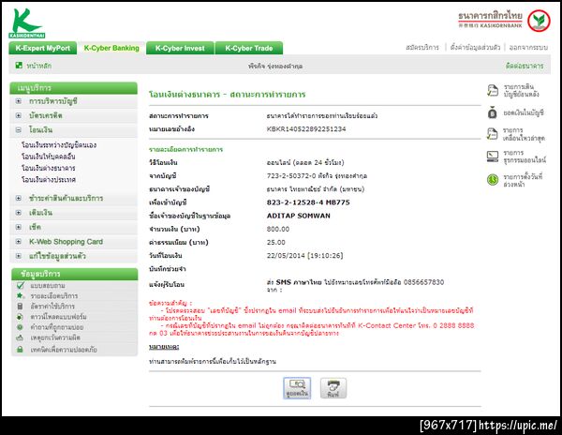Click the service details star icon

click(x=20, y=296)
